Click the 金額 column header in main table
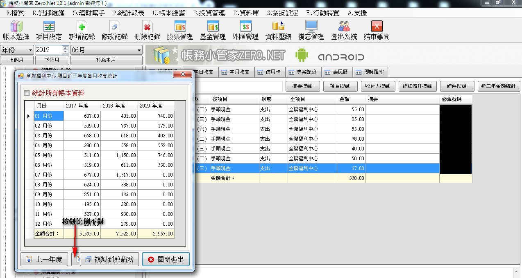Image resolution: width=522 pixels, height=278 pixels. click(x=351, y=99)
